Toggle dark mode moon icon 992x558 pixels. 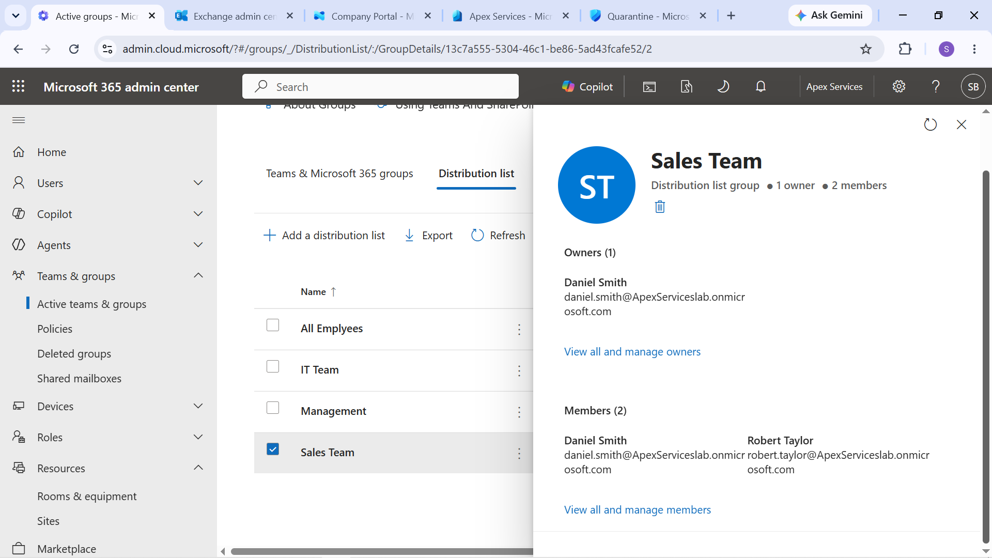coord(723,86)
